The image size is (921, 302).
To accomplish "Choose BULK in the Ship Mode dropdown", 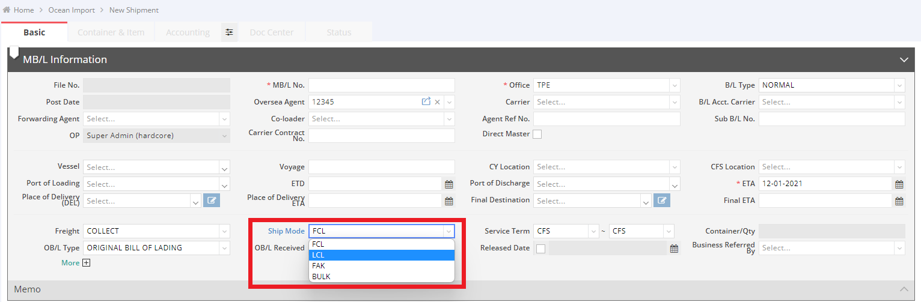I will (x=381, y=277).
